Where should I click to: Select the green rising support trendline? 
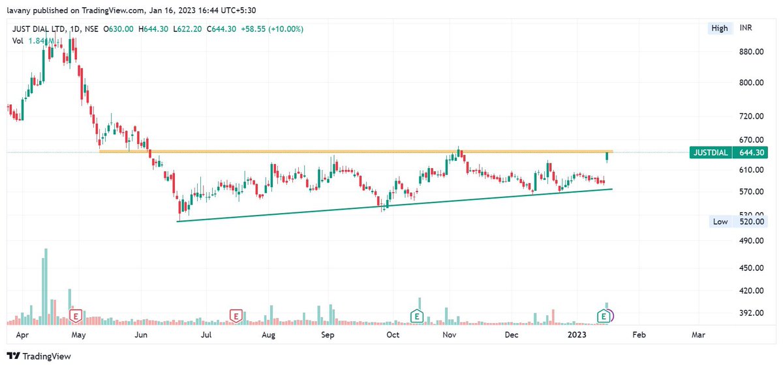(x=395, y=205)
